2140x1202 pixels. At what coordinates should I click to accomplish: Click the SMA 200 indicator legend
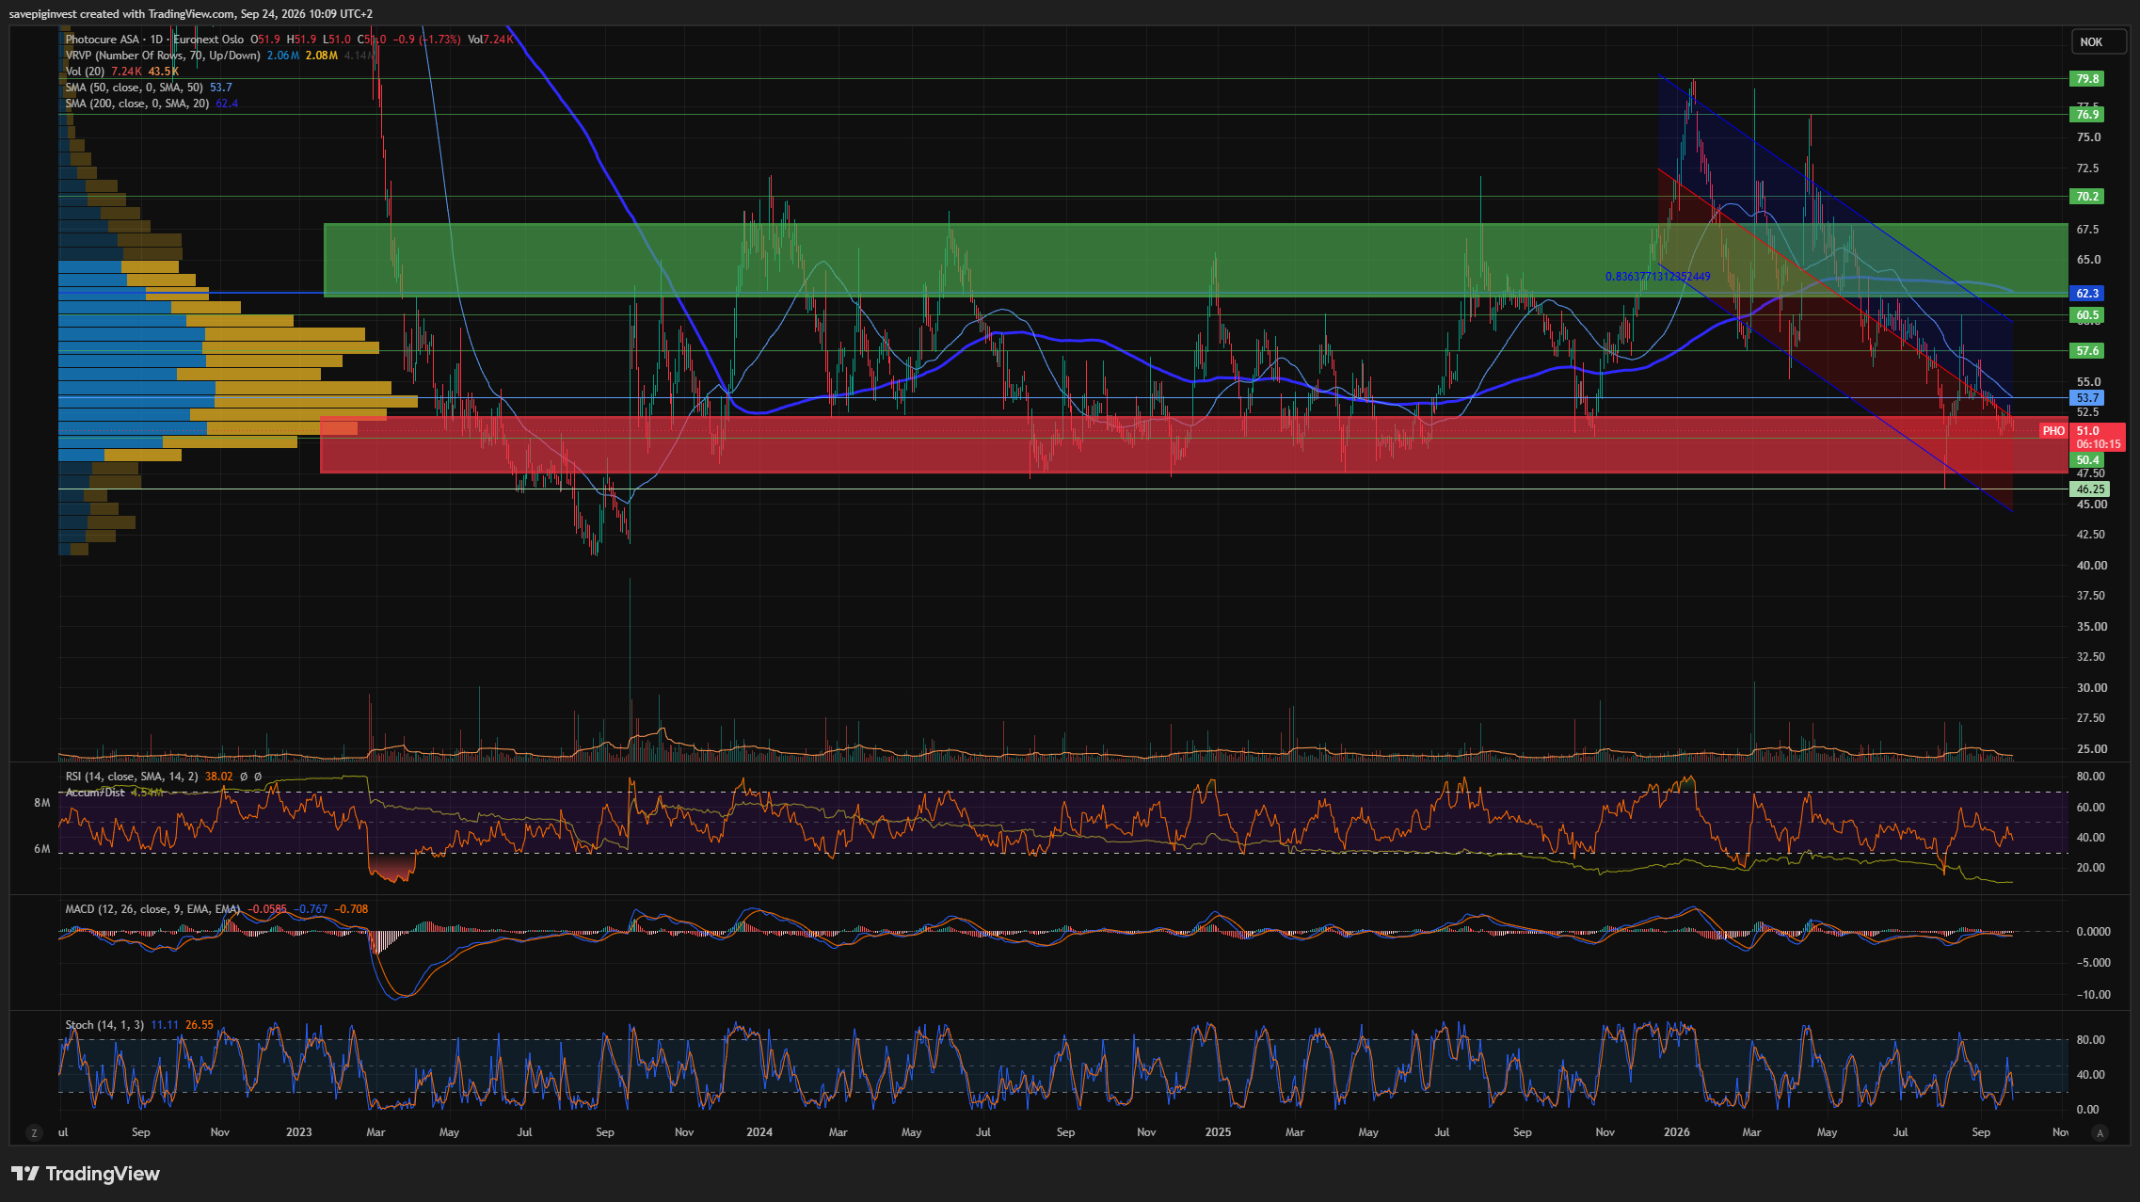pos(136,104)
